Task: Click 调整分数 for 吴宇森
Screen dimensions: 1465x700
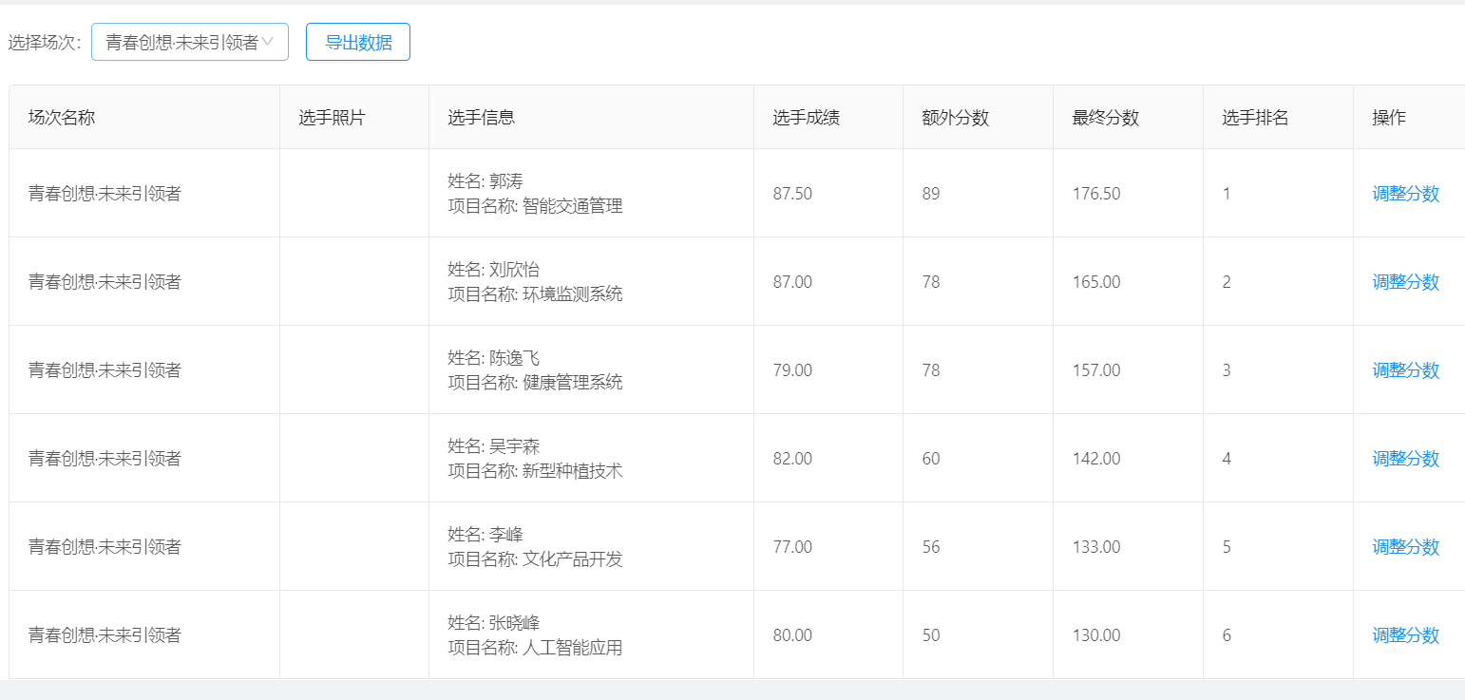Action: [x=1405, y=459]
